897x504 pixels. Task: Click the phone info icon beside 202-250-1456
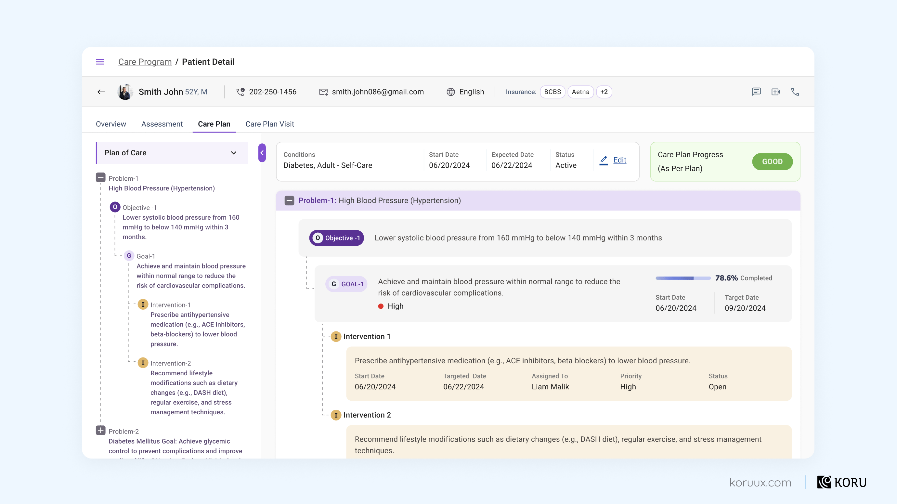[240, 92]
